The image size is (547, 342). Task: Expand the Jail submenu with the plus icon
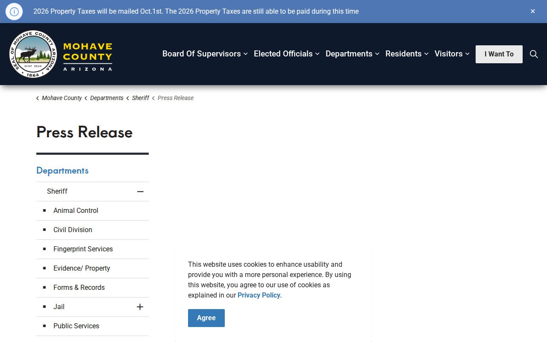pos(140,307)
